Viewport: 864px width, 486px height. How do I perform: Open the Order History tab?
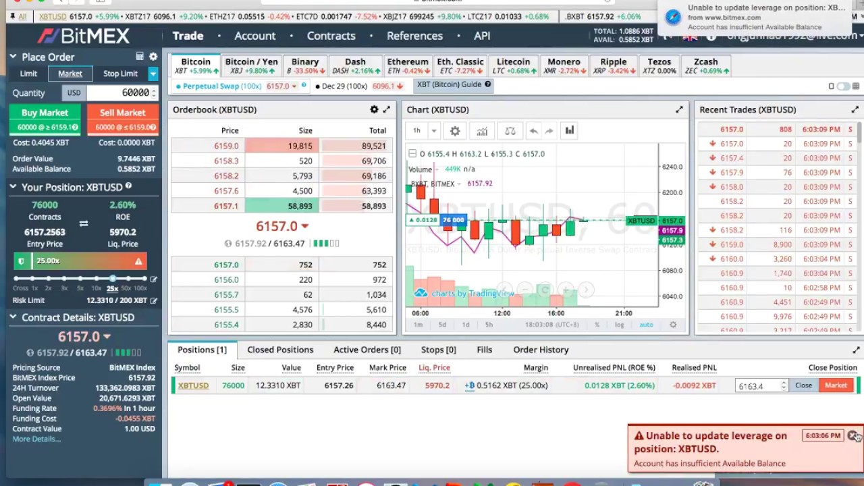(x=541, y=350)
